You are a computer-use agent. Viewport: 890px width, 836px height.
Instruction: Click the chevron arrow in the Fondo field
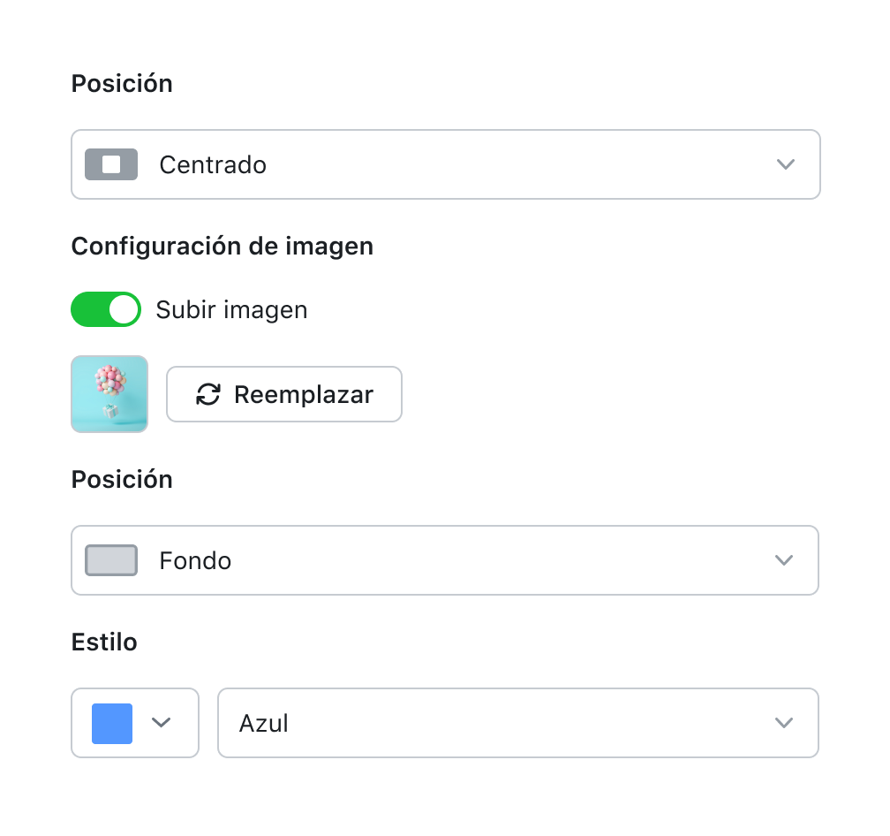pos(783,560)
